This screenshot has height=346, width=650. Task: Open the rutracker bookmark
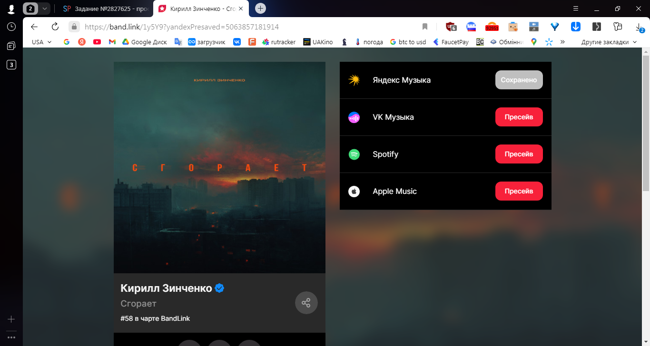tap(279, 42)
